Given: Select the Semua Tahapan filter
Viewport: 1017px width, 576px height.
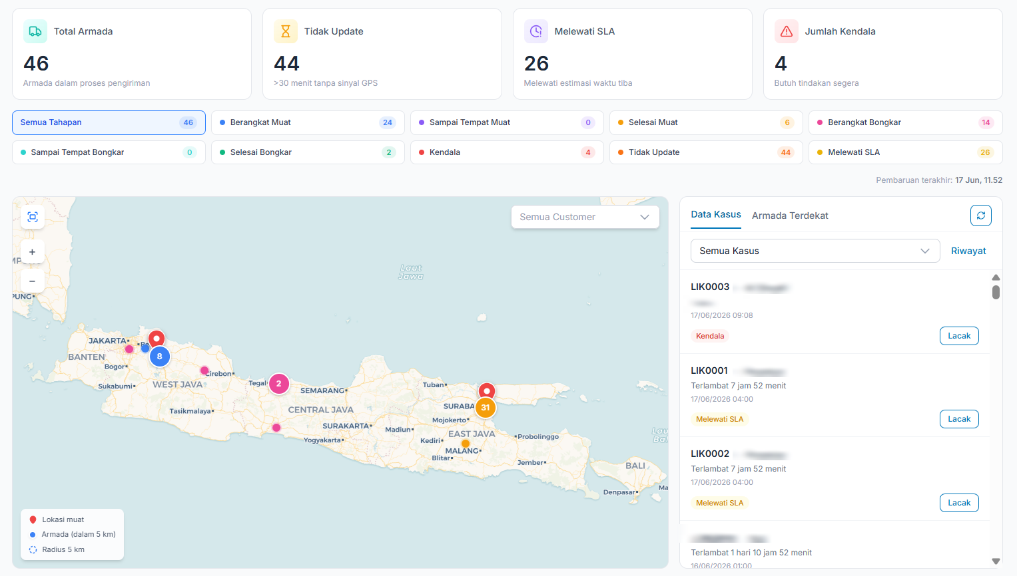Looking at the screenshot, I should [x=109, y=122].
